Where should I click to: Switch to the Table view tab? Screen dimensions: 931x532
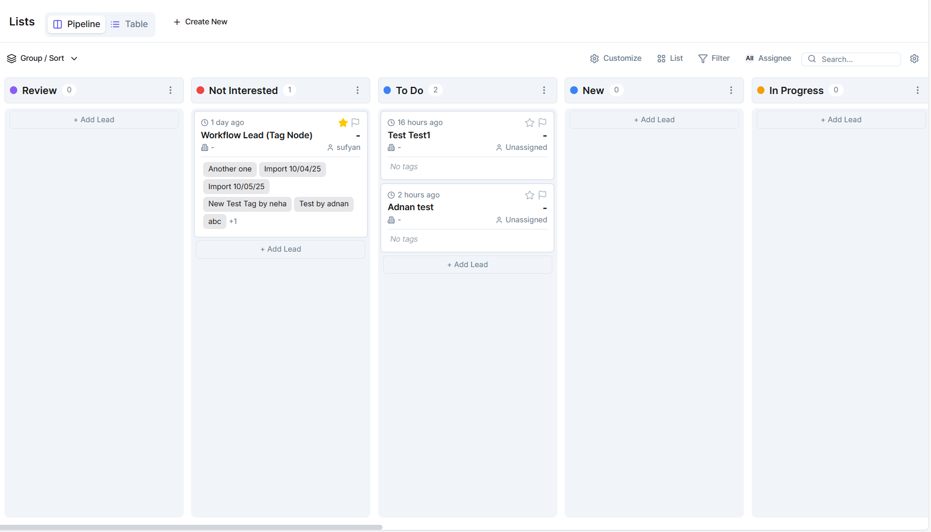click(x=130, y=24)
